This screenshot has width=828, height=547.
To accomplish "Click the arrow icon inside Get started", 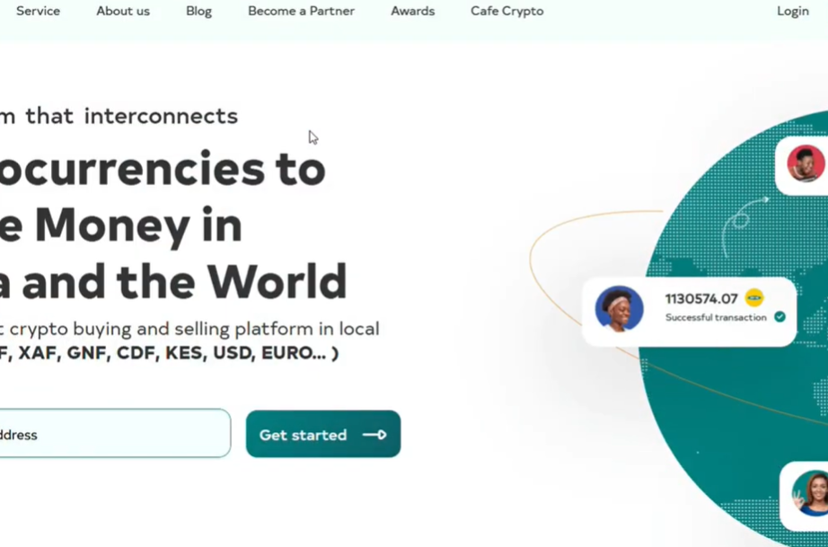I will pos(374,435).
